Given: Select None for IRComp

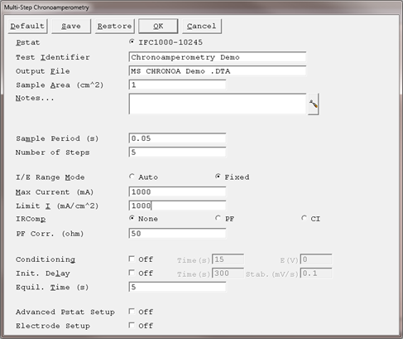Looking at the screenshot, I should click(x=132, y=218).
